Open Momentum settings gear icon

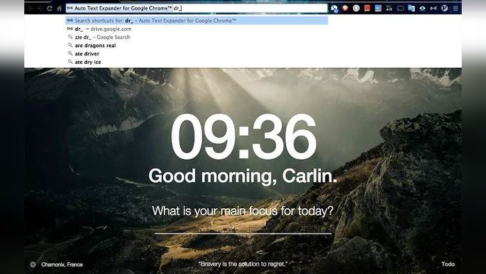[33, 264]
